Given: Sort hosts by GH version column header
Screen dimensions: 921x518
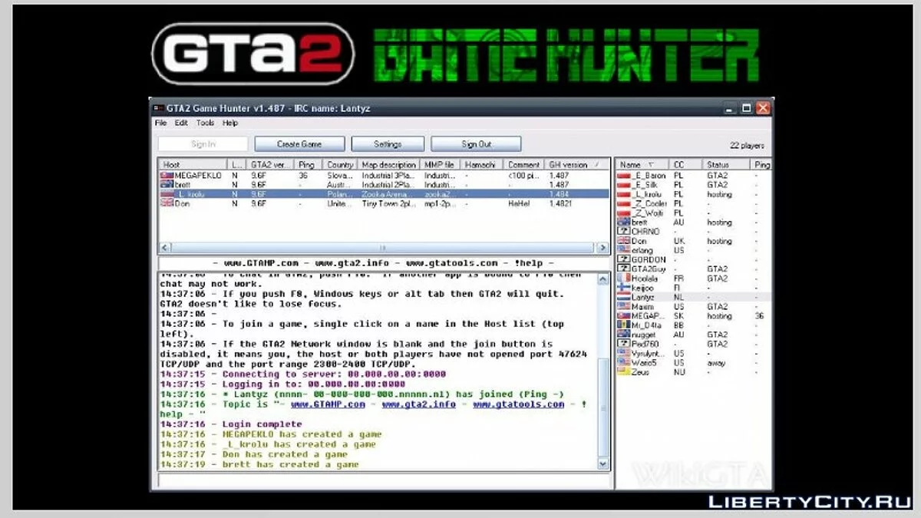Looking at the screenshot, I should (x=568, y=165).
